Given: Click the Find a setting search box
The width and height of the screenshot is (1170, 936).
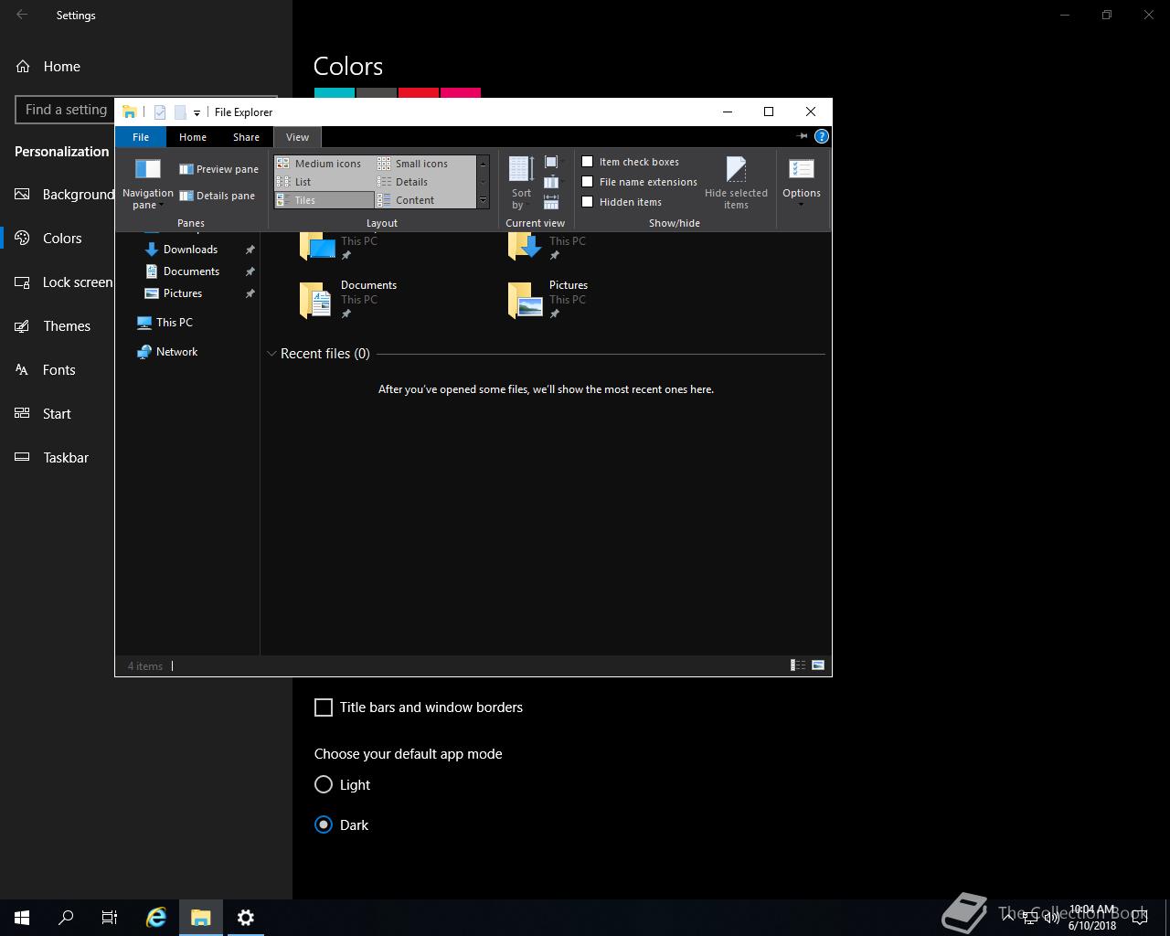Looking at the screenshot, I should (x=65, y=110).
